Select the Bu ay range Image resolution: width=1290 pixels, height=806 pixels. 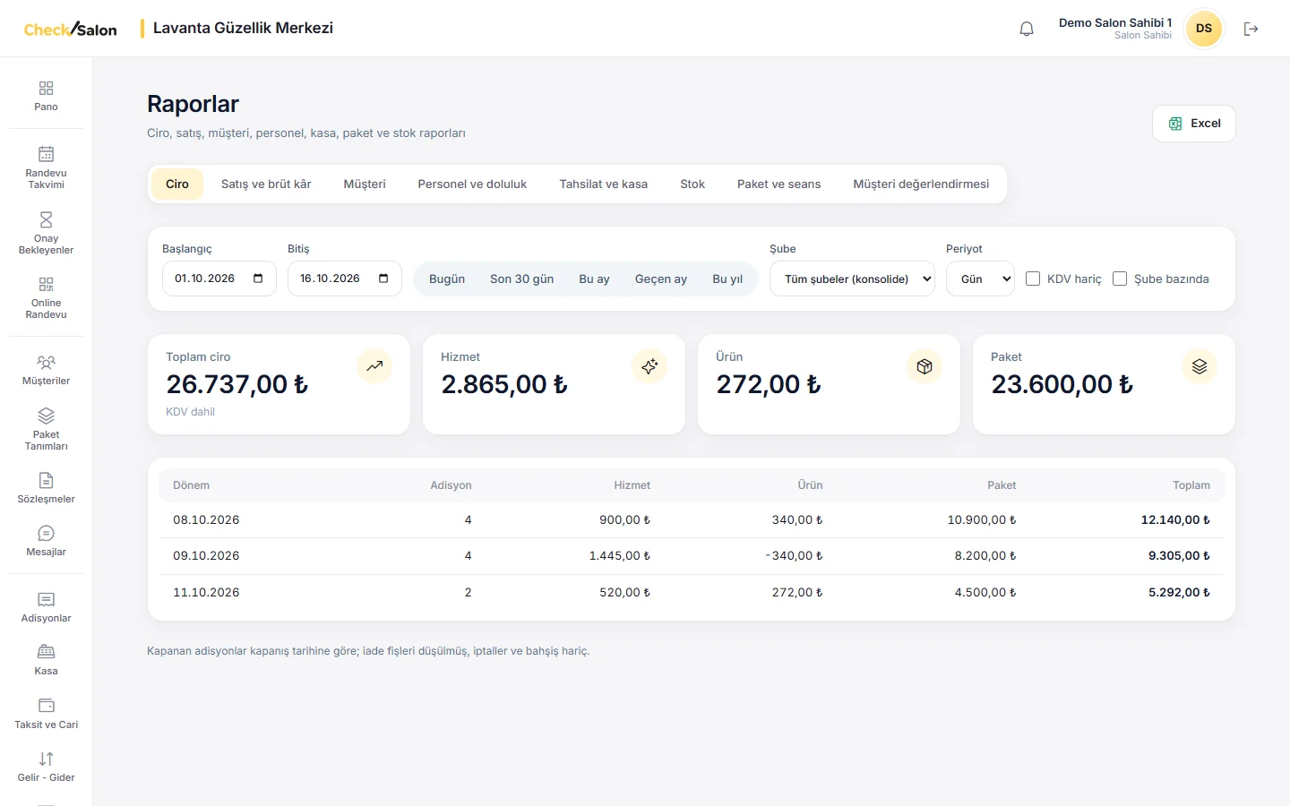coord(594,279)
